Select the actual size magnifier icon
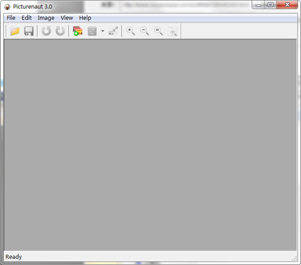The height and width of the screenshot is (265, 301). [158, 31]
